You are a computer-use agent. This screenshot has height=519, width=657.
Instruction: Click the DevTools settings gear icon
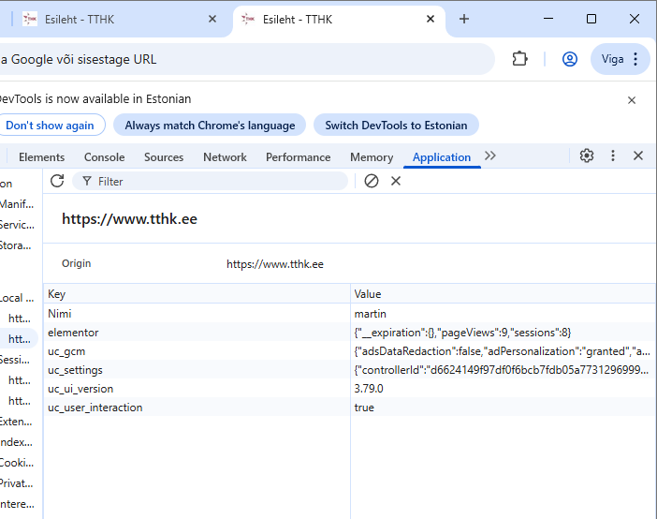pyautogui.click(x=587, y=156)
